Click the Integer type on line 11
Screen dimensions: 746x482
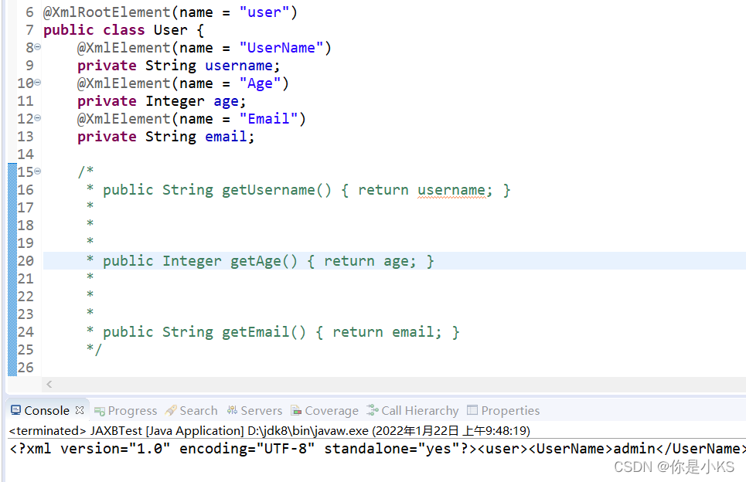pos(175,100)
